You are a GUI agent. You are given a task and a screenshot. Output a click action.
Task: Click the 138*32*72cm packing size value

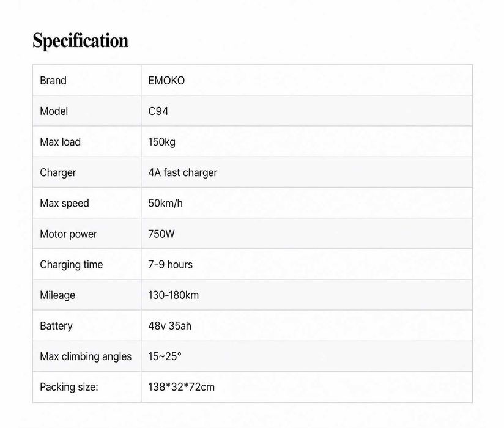click(x=181, y=387)
